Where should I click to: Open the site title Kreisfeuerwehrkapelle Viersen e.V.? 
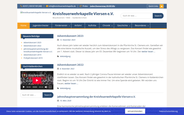83,14
